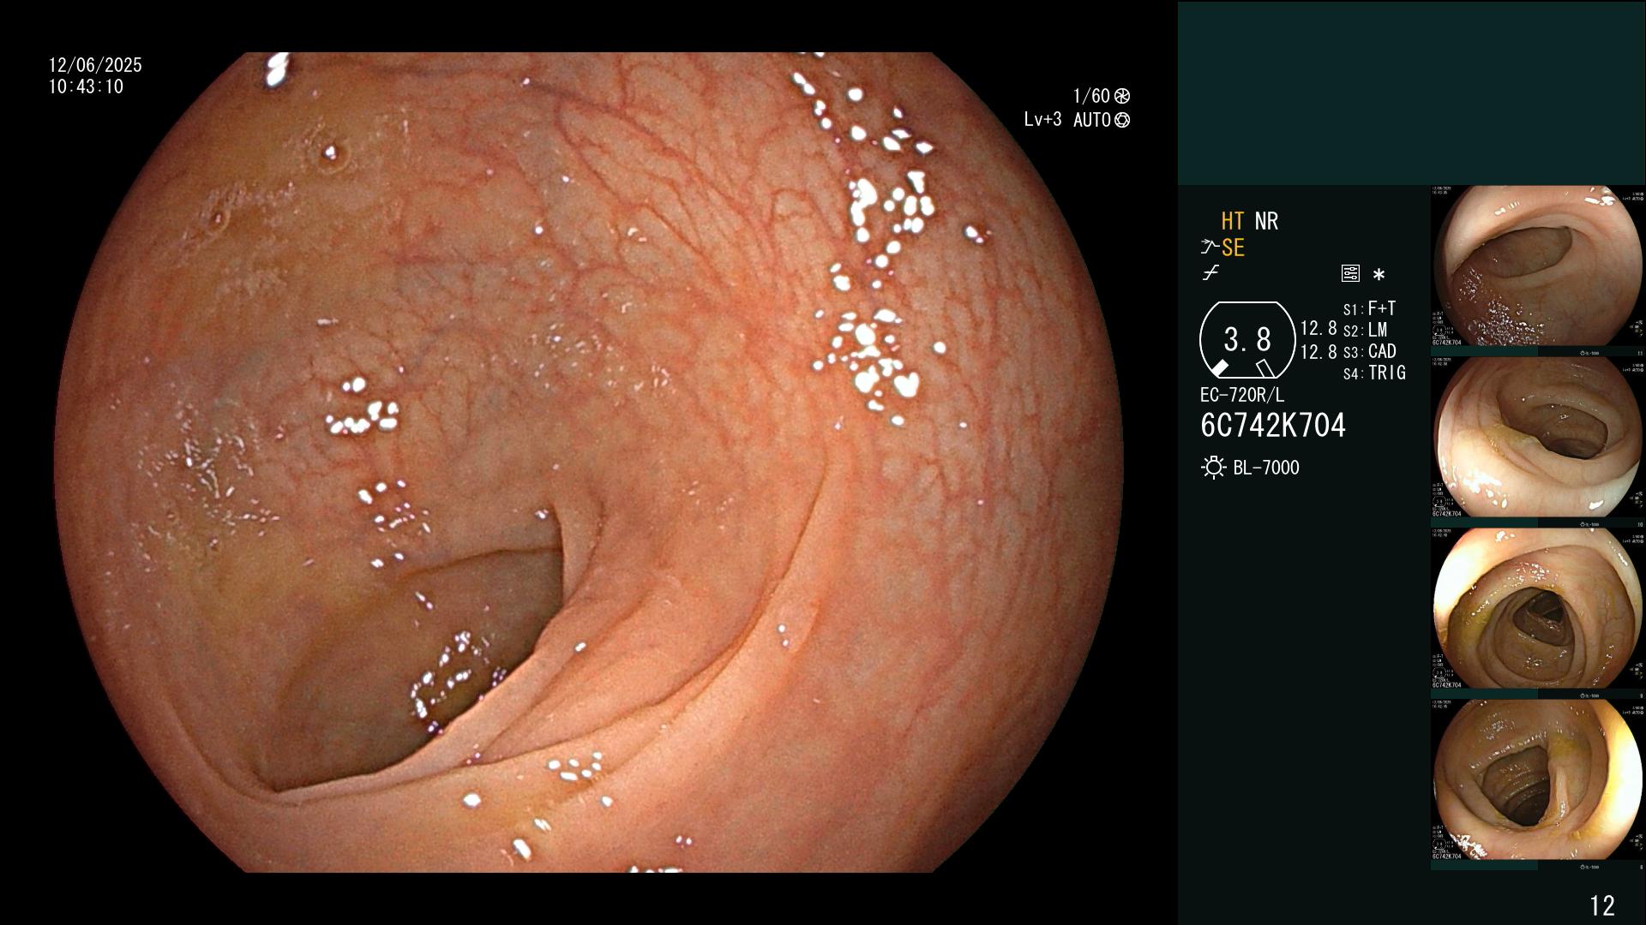Click the scope tip diameter 3.8 diagram

point(1247,340)
